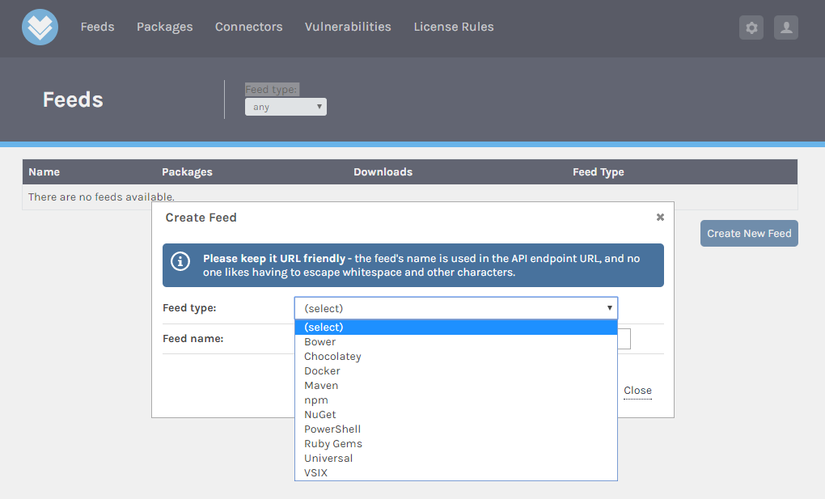Select Docker in the feed type list

[322, 371]
